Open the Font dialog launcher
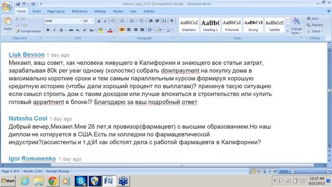Image resolution: width=332 pixels, height=187 pixels. (115, 38)
